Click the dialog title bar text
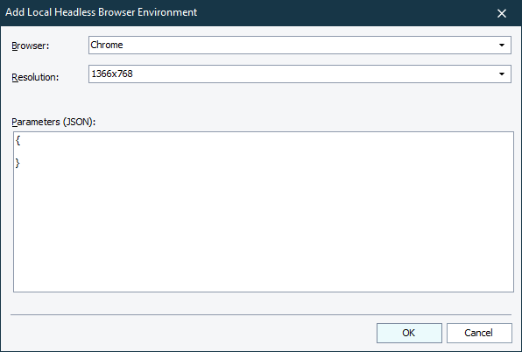Image resolution: width=522 pixels, height=352 pixels. click(x=102, y=12)
